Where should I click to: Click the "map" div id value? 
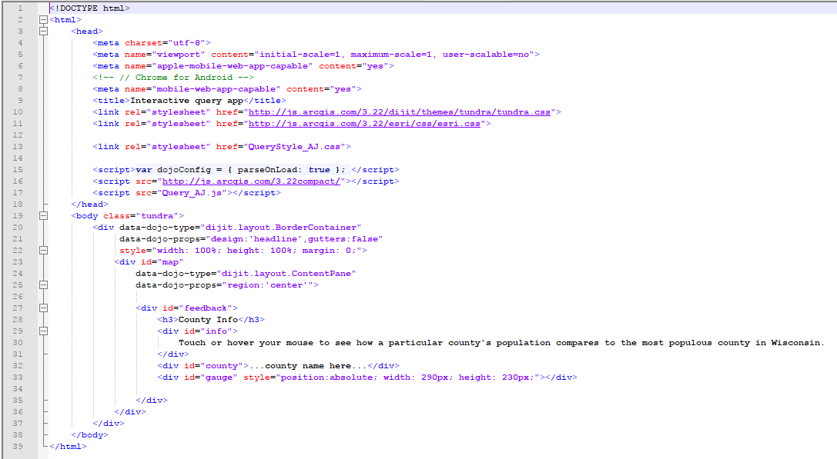click(170, 262)
